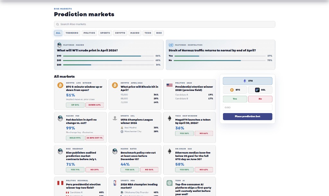Click the NBA logo on champion market
The height and width of the screenshot is (196, 329).
click(x=115, y=183)
